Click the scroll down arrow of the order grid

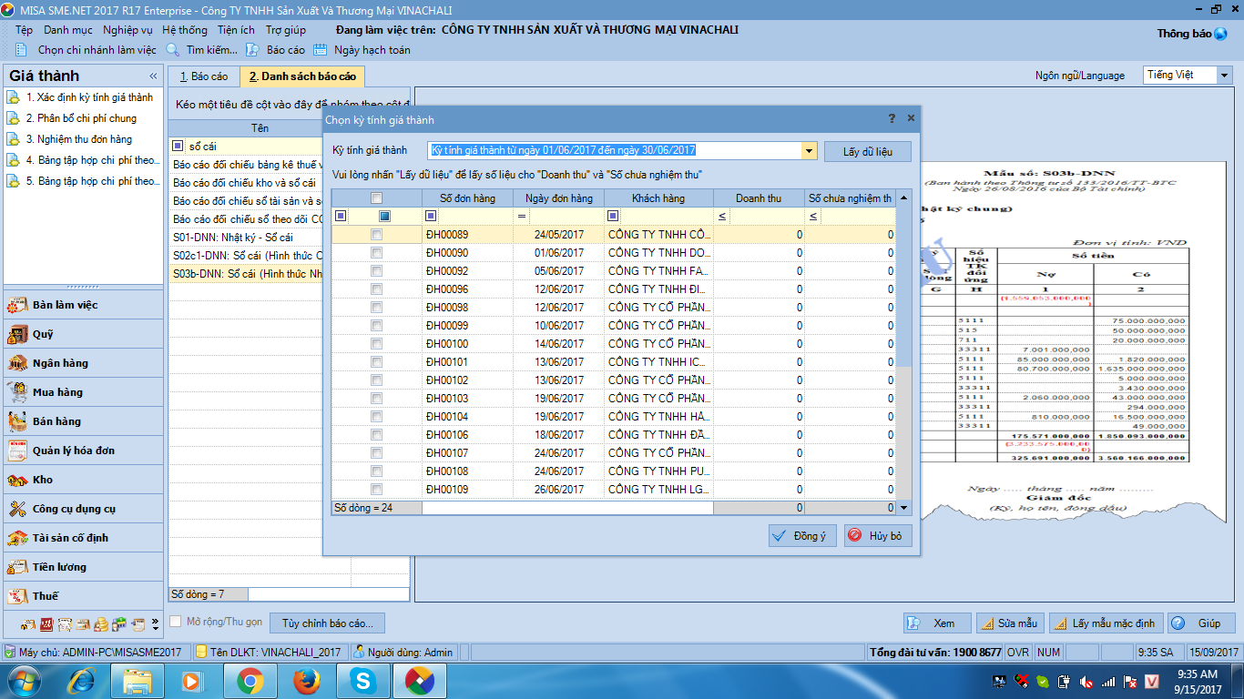903,508
